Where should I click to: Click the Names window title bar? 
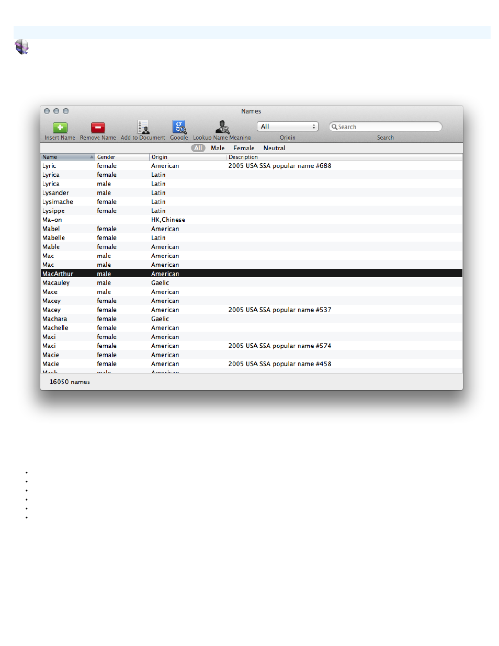(x=251, y=111)
